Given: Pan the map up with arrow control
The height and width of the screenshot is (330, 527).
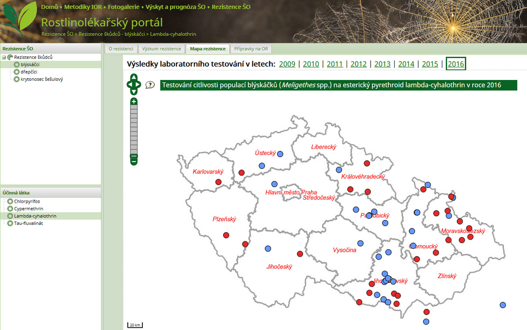Looking at the screenshot, I should [x=134, y=76].
